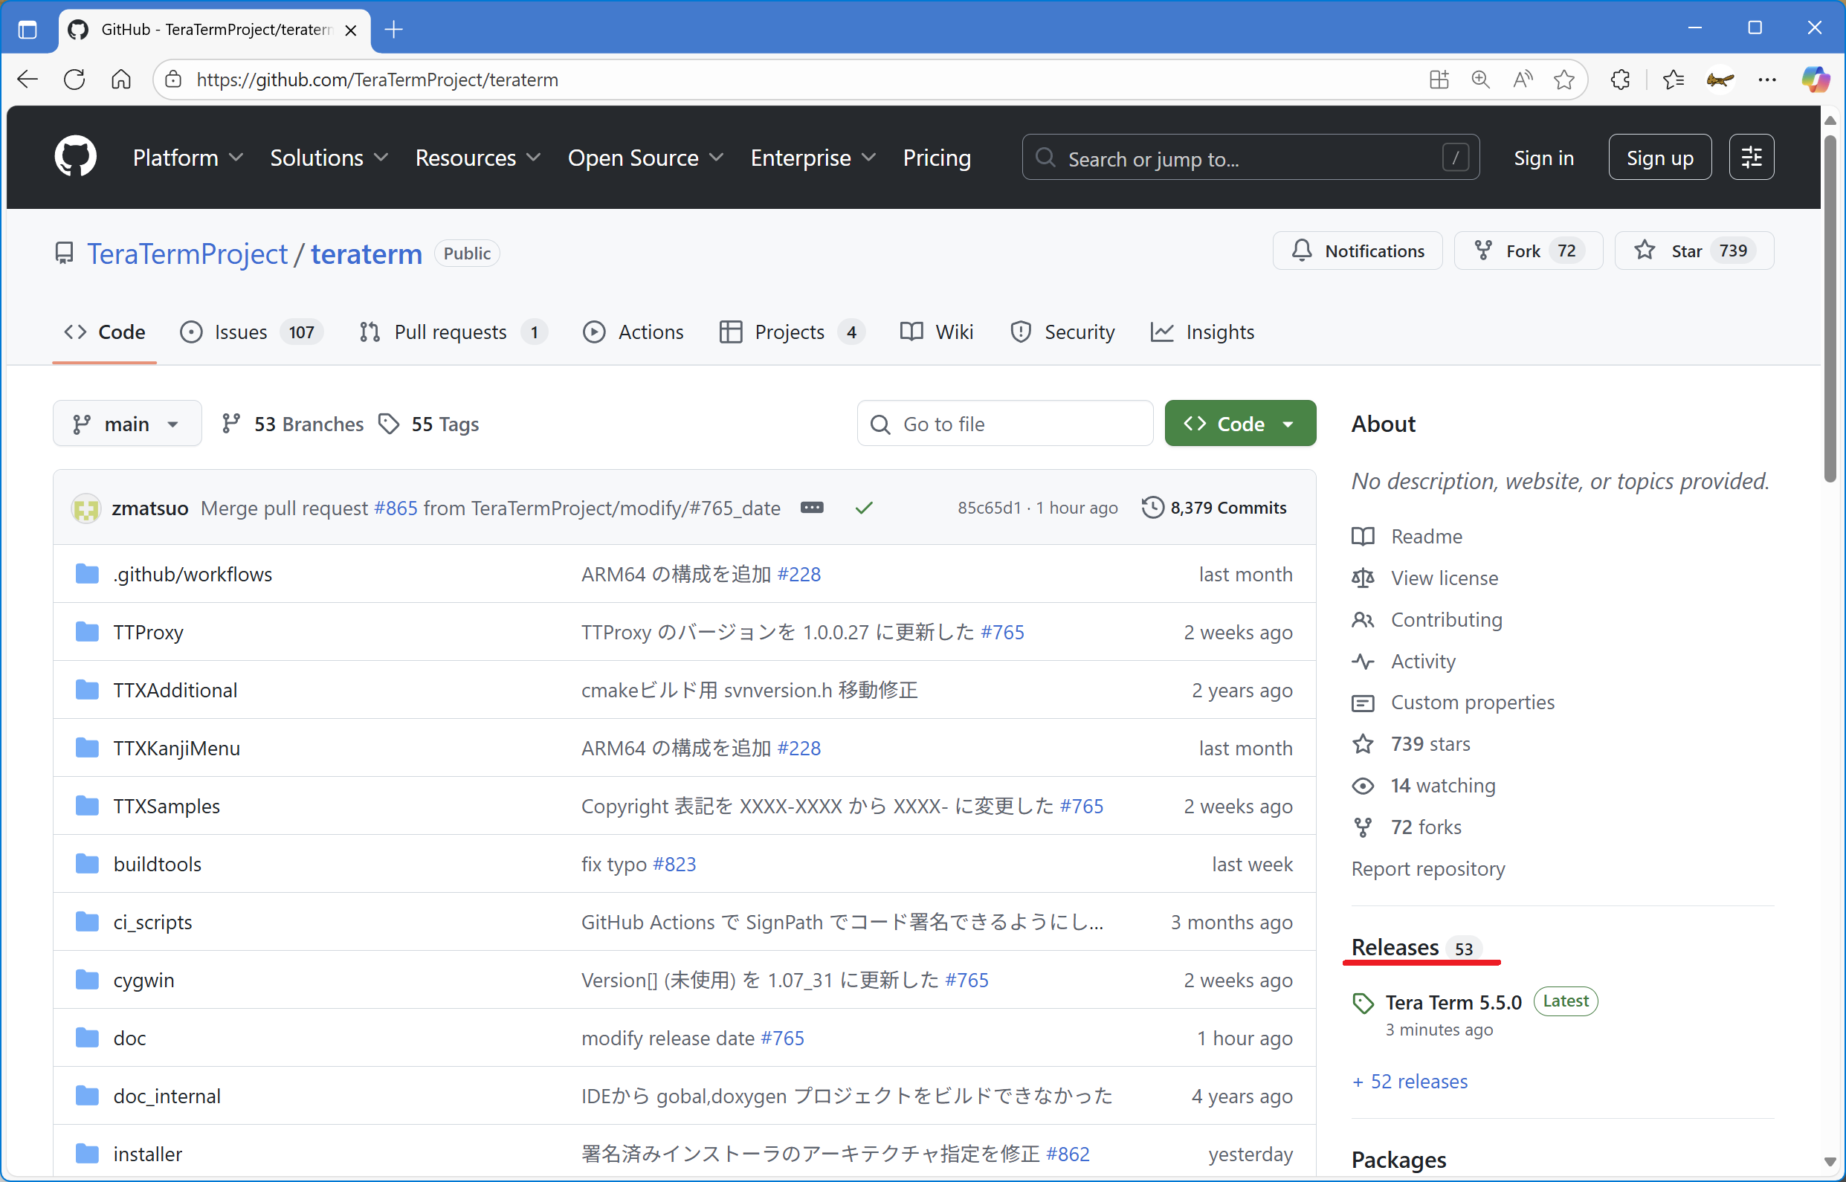Click the GitHub Octocat logo
This screenshot has height=1182, width=1846.
pos(75,158)
